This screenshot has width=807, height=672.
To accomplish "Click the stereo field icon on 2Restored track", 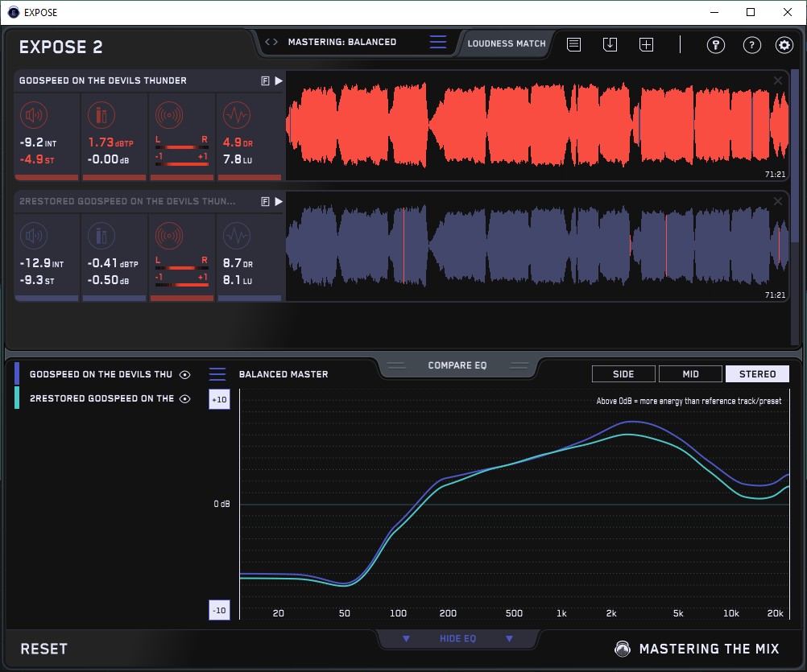I will [169, 236].
